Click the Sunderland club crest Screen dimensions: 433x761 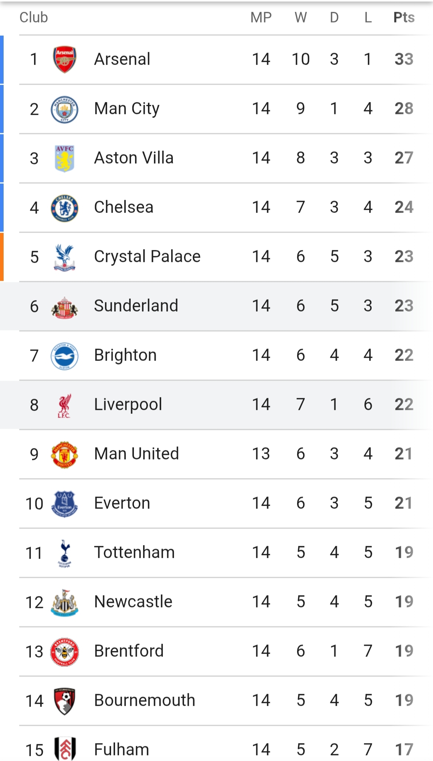coord(65,307)
